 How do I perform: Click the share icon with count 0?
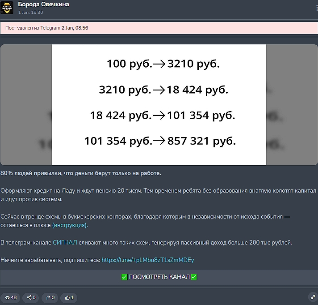(31, 297)
